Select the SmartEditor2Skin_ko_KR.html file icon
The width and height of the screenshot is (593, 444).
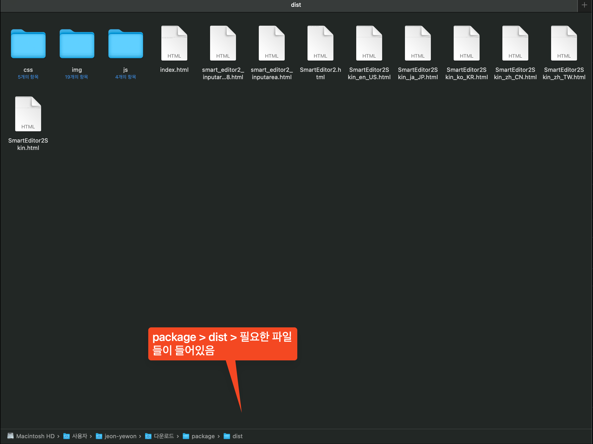pyautogui.click(x=466, y=43)
